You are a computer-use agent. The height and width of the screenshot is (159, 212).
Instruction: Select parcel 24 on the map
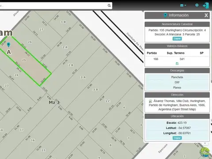point(16,75)
